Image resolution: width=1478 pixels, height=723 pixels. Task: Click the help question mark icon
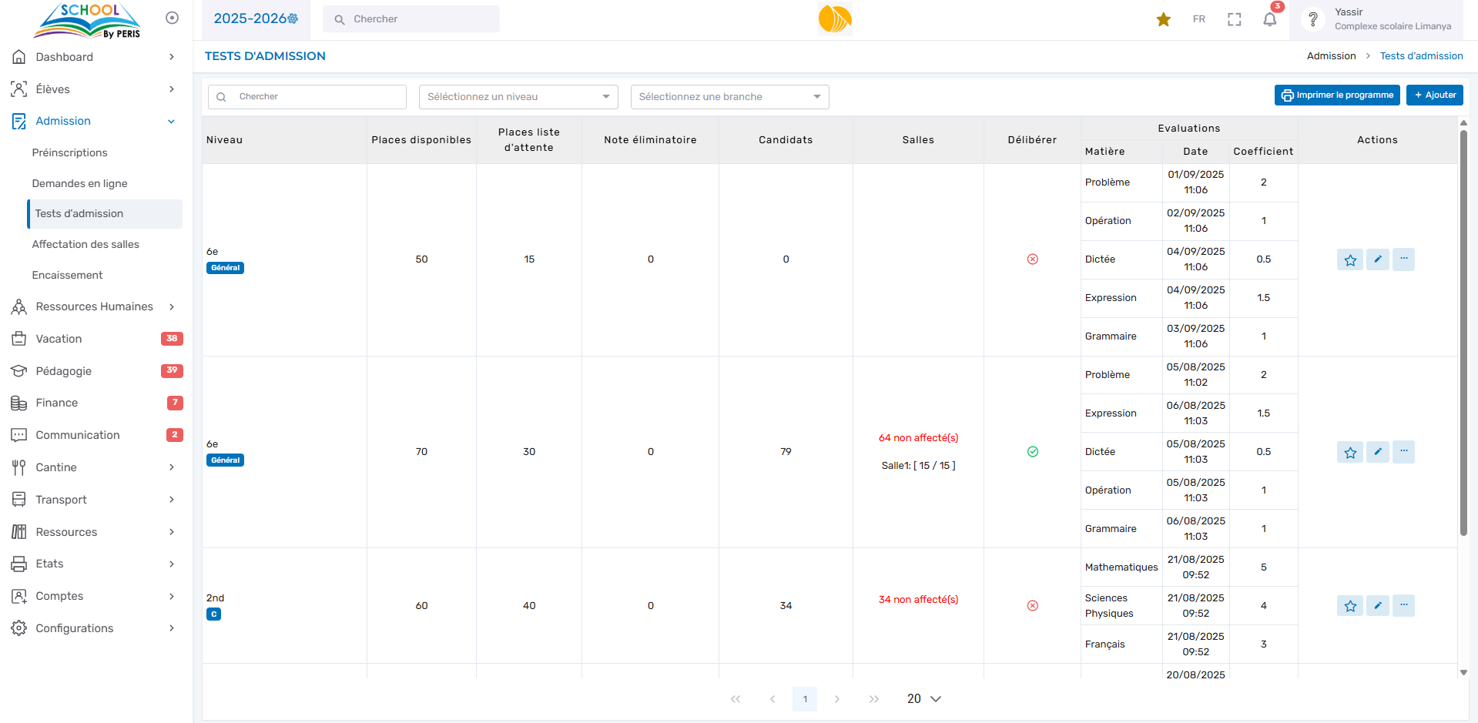1313,19
